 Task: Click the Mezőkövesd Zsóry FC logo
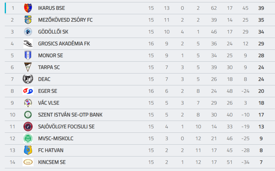pyautogui.click(x=28, y=20)
